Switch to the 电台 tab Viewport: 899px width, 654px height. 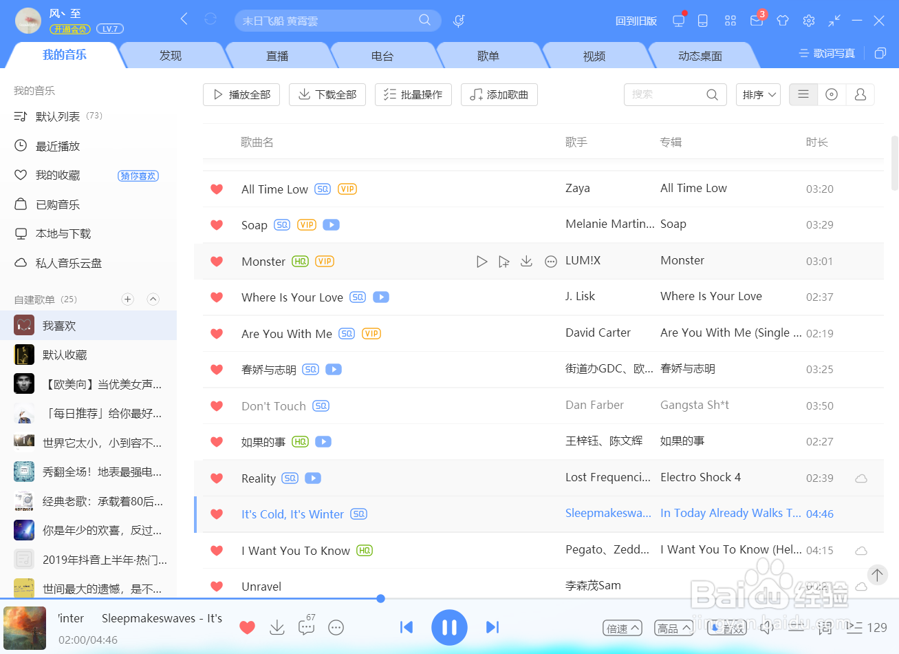pyautogui.click(x=382, y=56)
